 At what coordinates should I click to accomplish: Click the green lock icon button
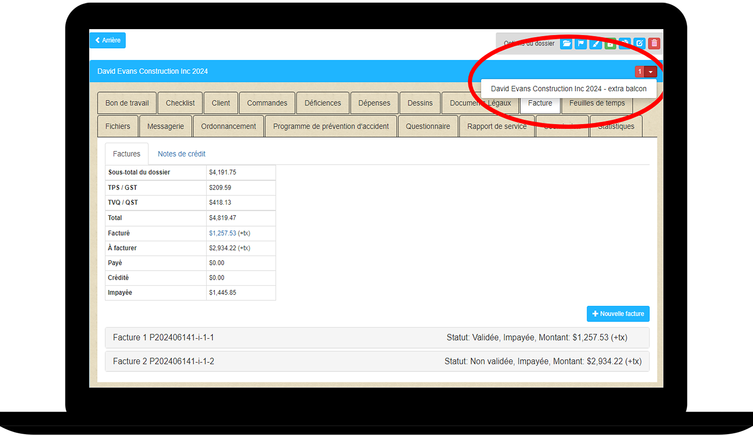click(x=610, y=44)
